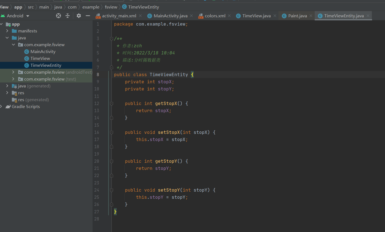
Task: Click the collapse all icon in Project panel
Action: 68,16
